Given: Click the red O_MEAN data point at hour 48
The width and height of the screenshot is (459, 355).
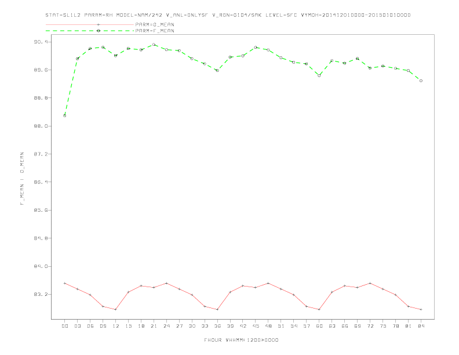Looking at the screenshot, I should tap(268, 283).
